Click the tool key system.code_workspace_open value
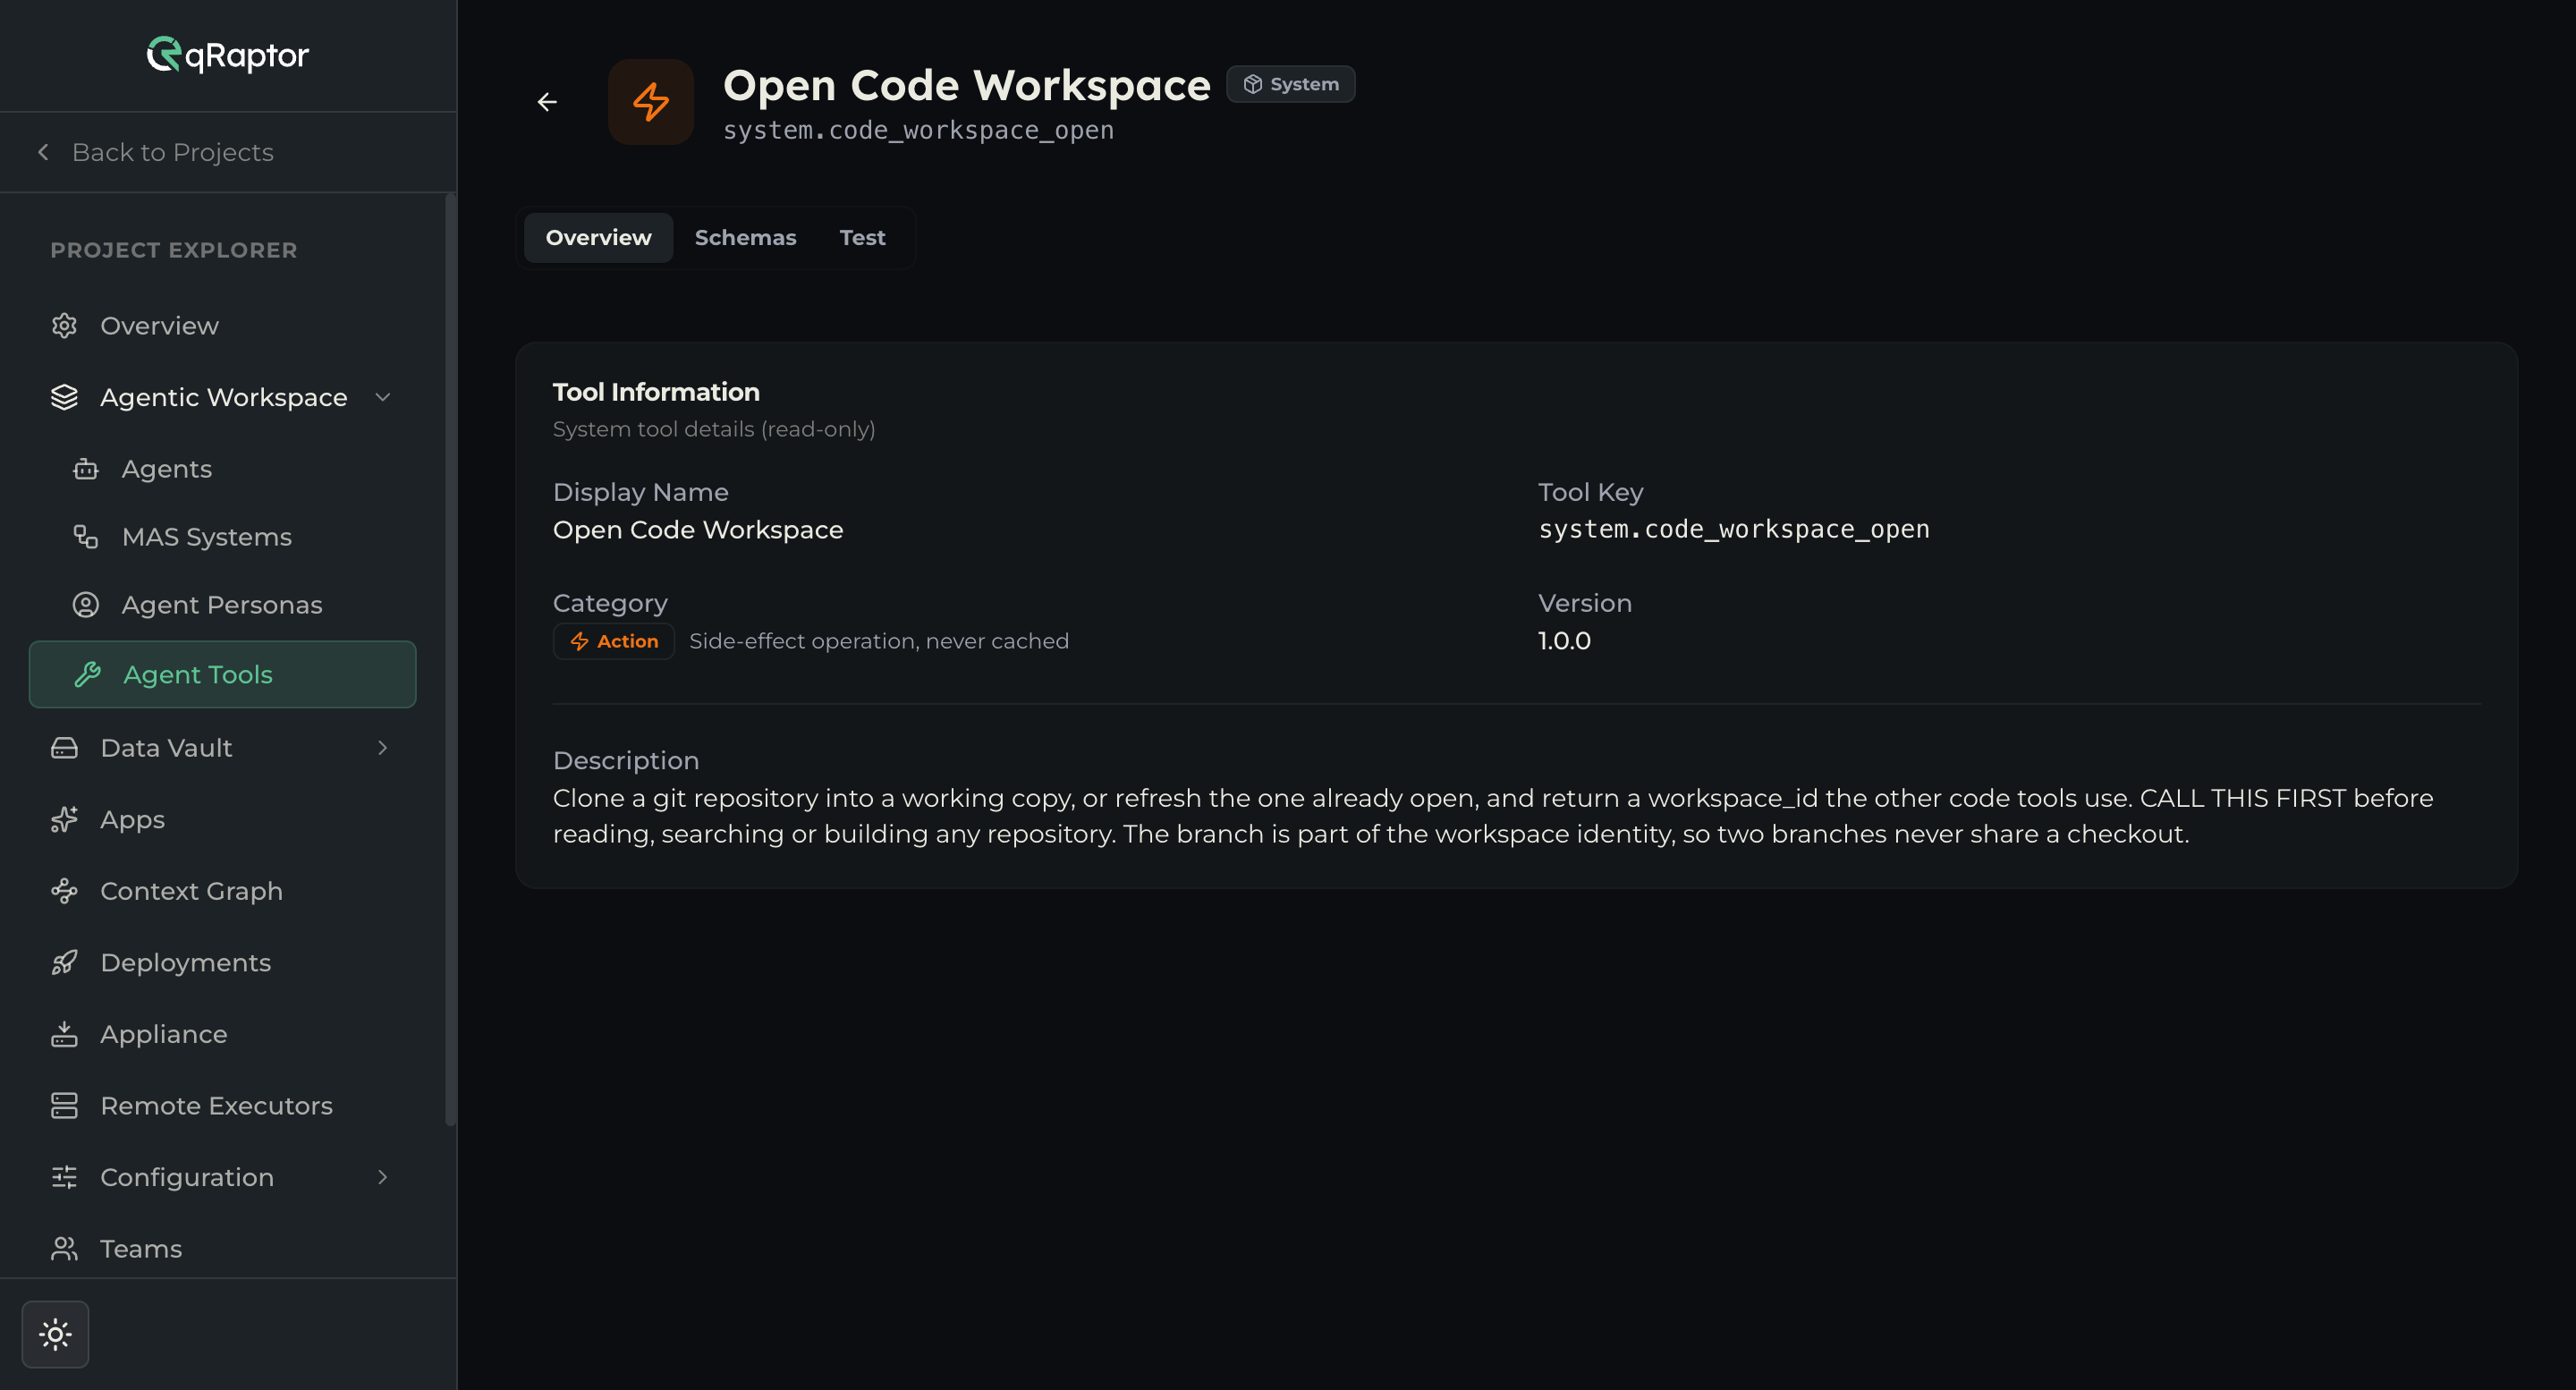2576x1390 pixels. click(x=1733, y=530)
